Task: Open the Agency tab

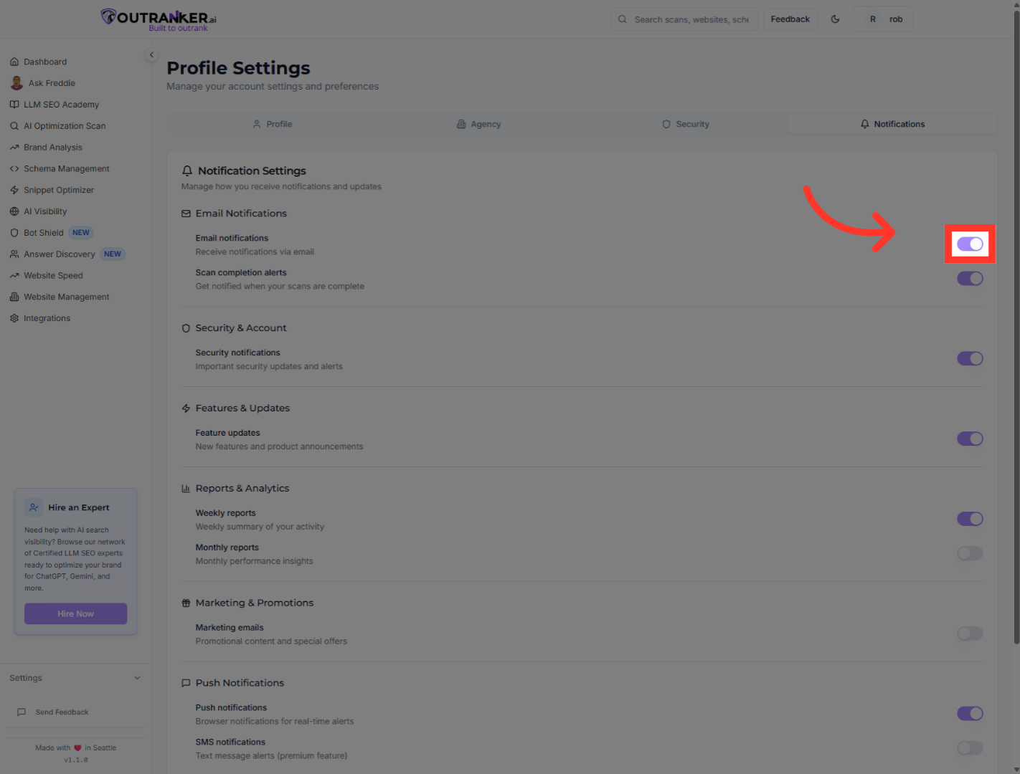Action: point(478,123)
